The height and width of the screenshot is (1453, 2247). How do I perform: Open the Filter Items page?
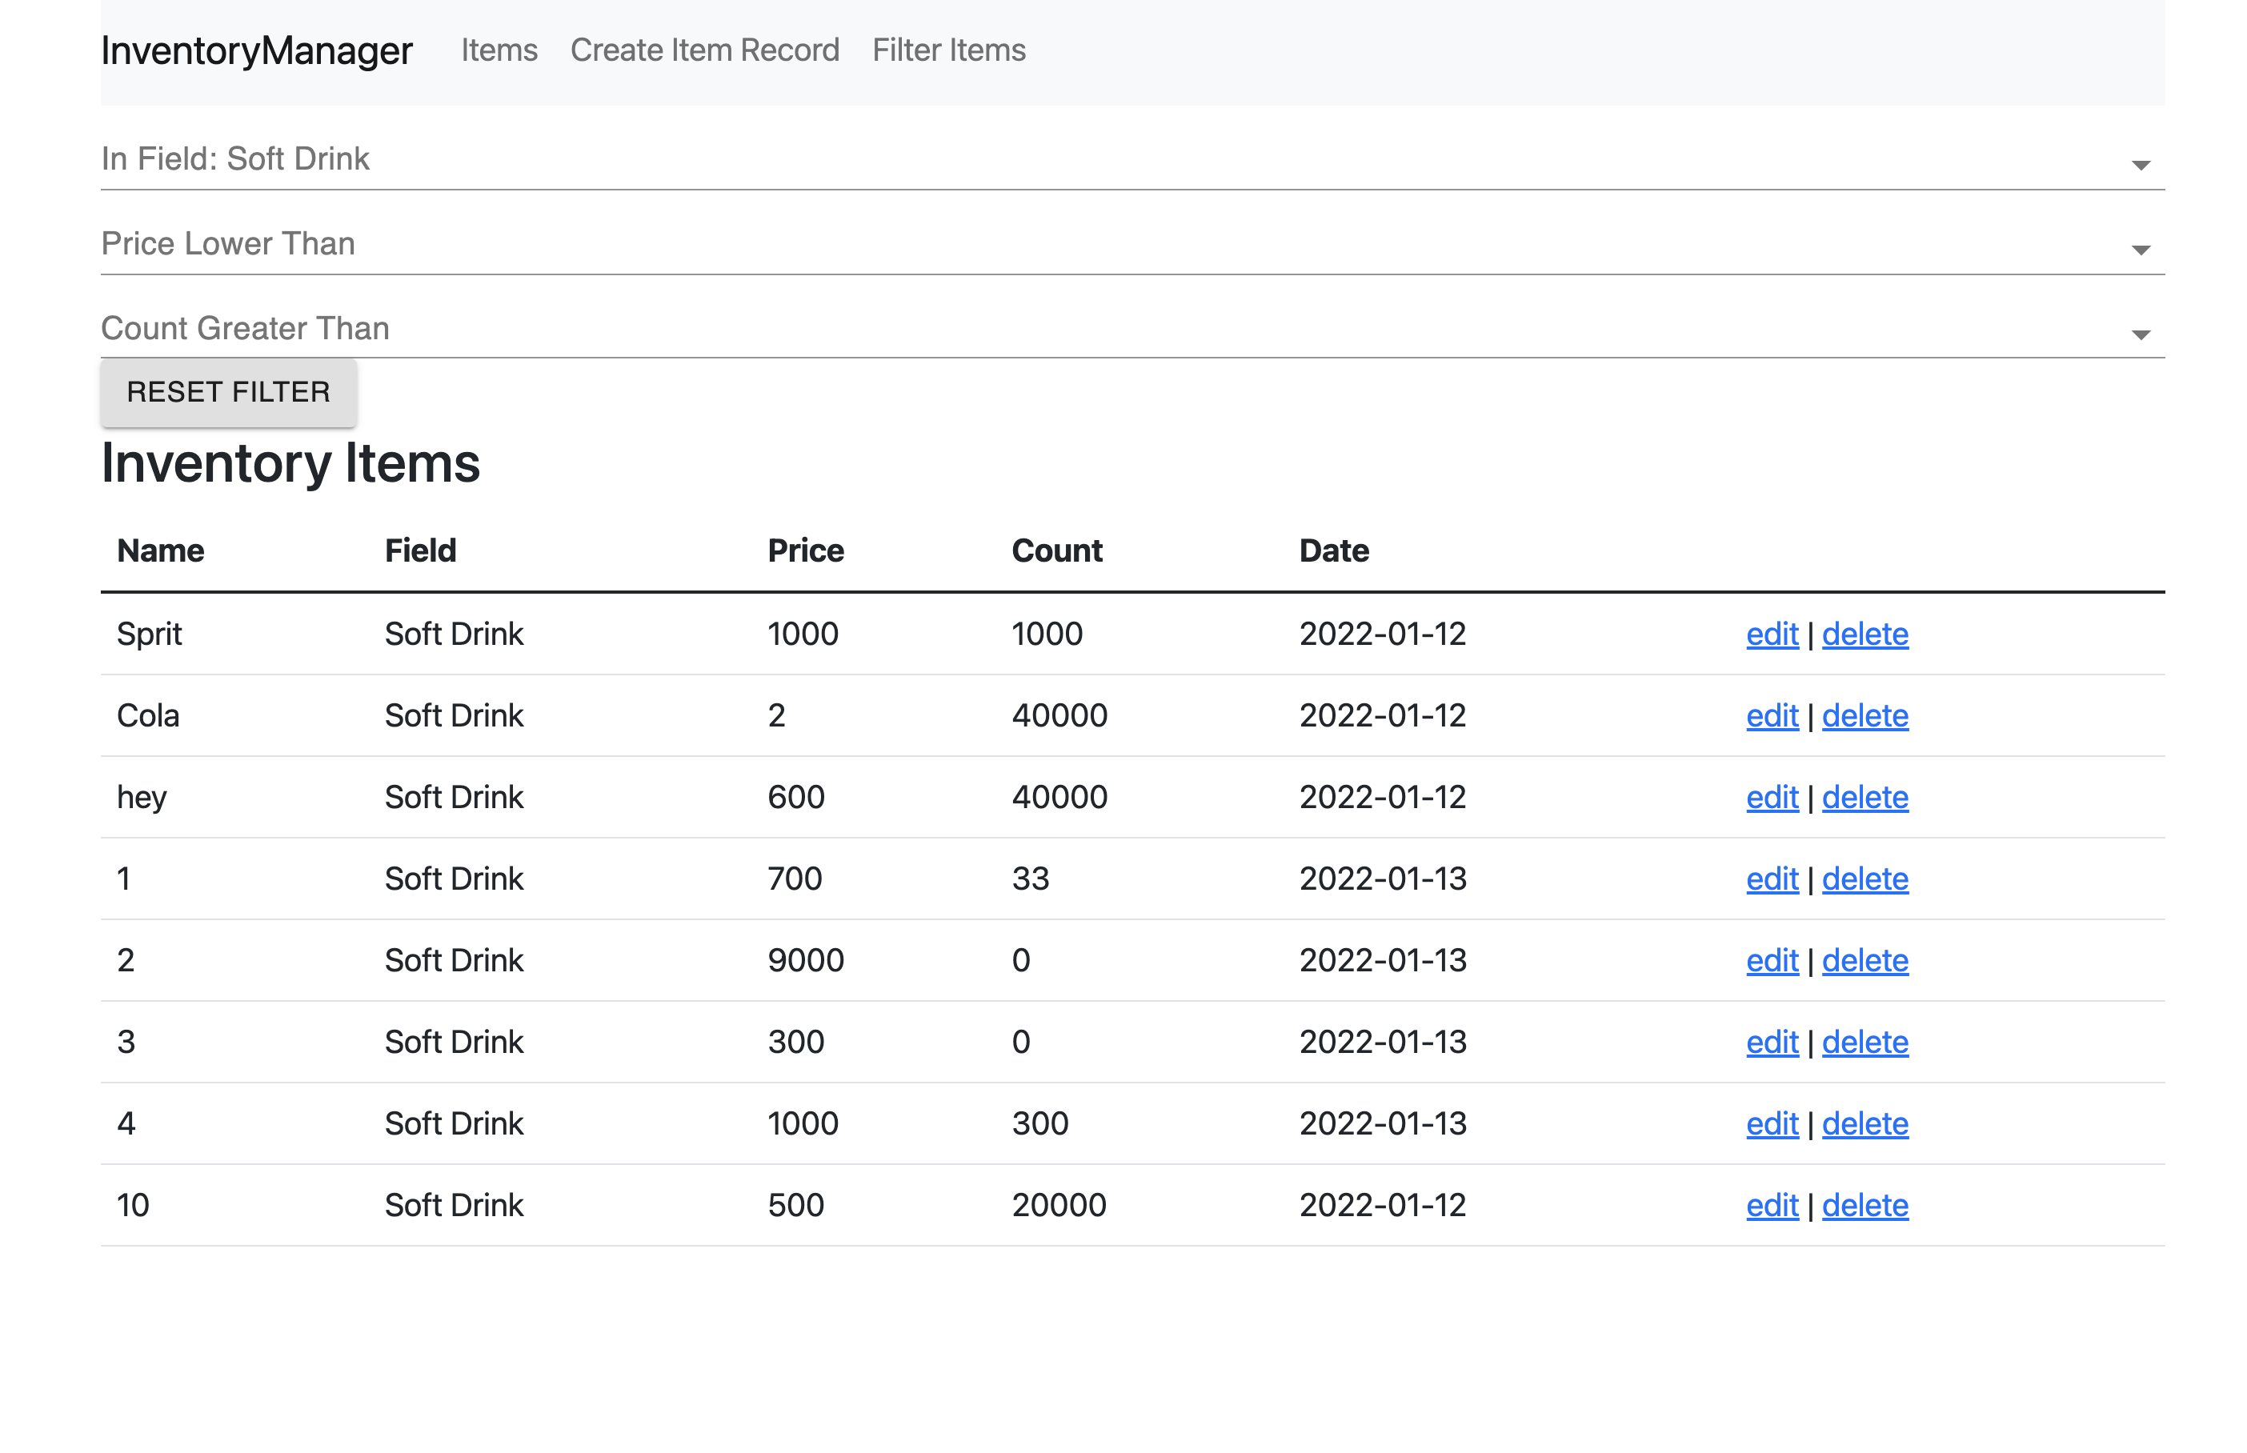[948, 50]
